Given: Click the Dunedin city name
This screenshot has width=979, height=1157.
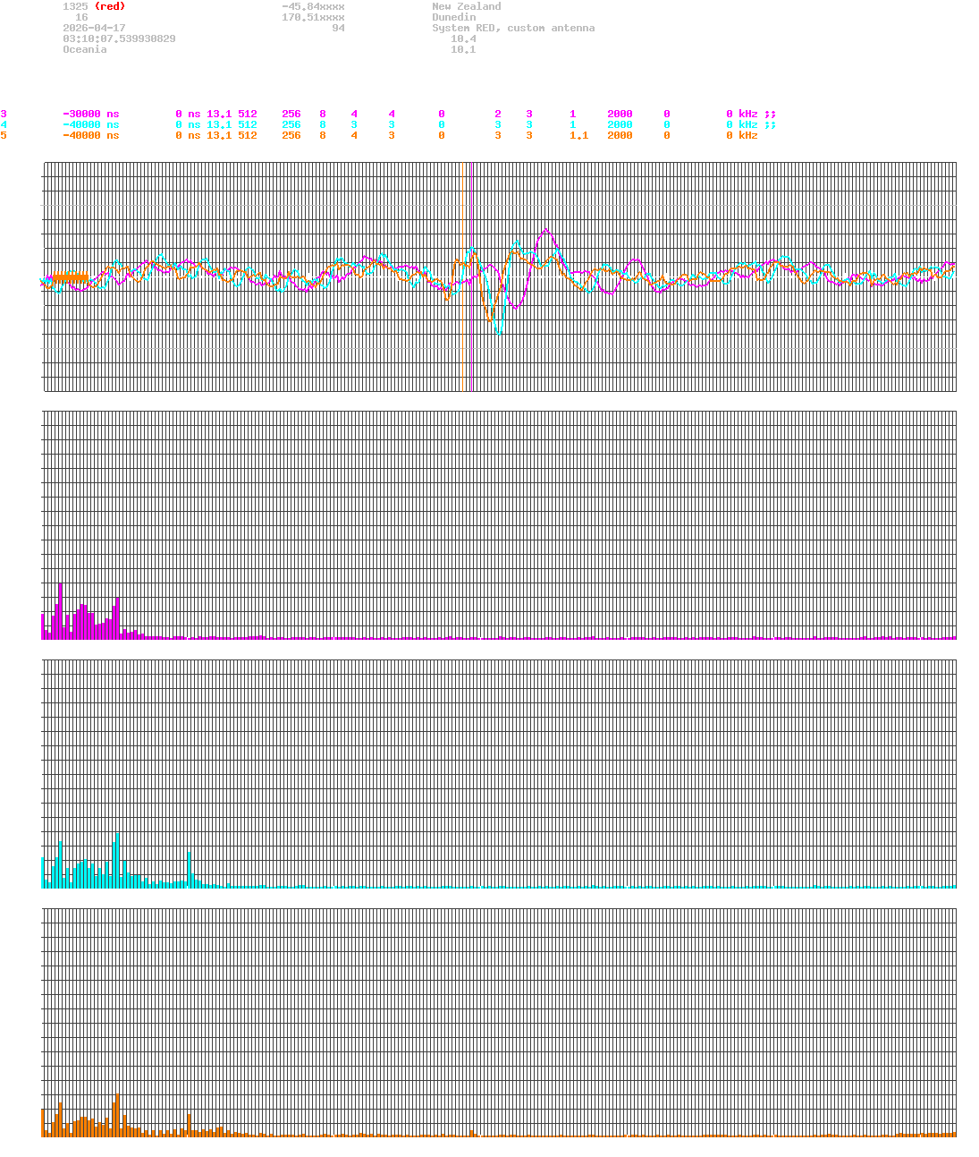Looking at the screenshot, I should click(x=453, y=17).
